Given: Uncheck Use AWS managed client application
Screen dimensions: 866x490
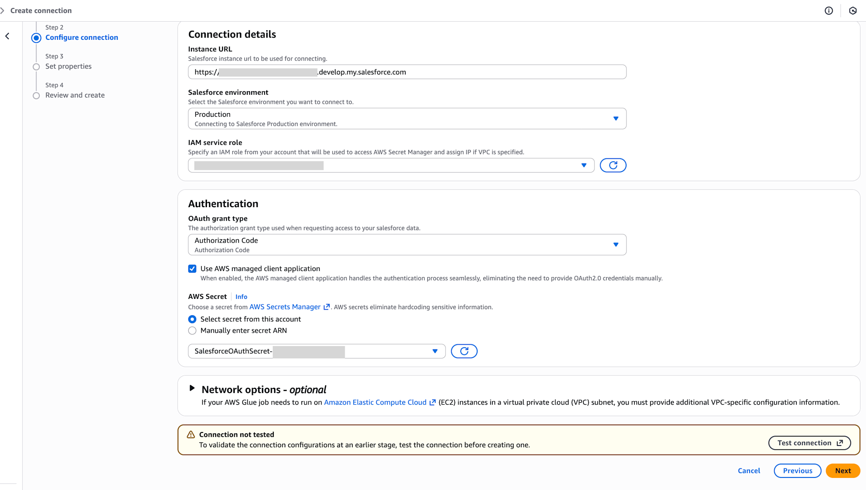Looking at the screenshot, I should coord(192,269).
